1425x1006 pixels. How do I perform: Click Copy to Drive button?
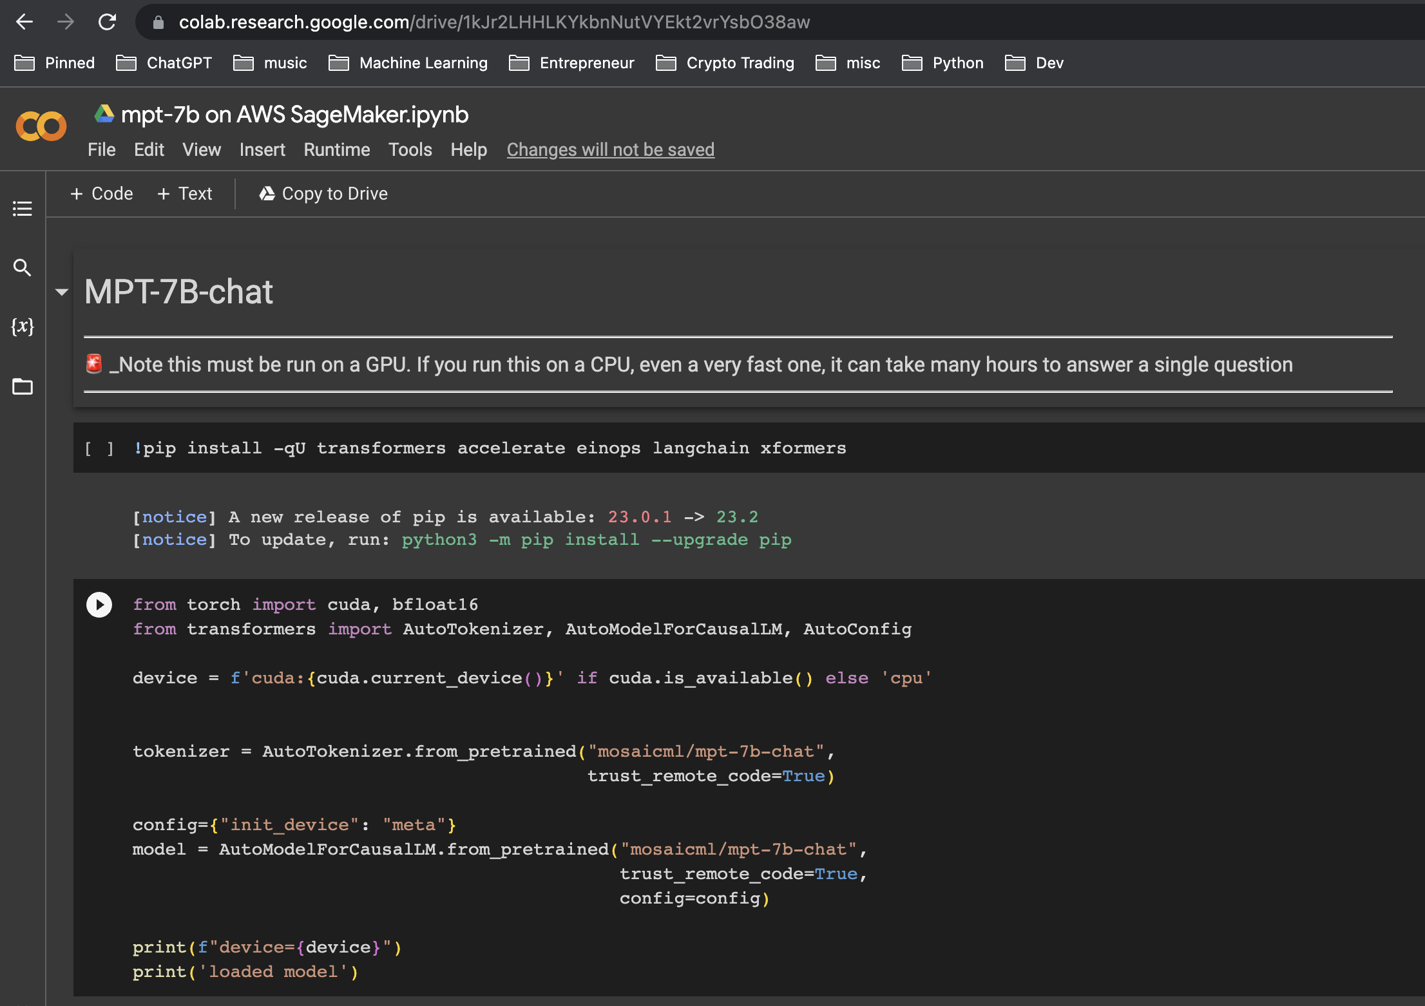tap(323, 194)
